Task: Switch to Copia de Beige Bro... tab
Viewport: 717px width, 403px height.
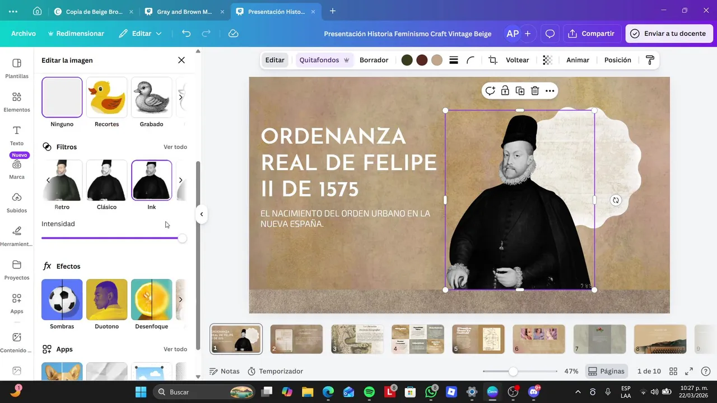Action: coord(92,11)
